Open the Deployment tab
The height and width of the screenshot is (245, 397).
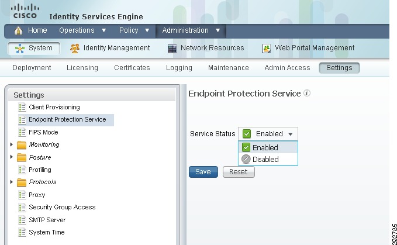pos(32,68)
